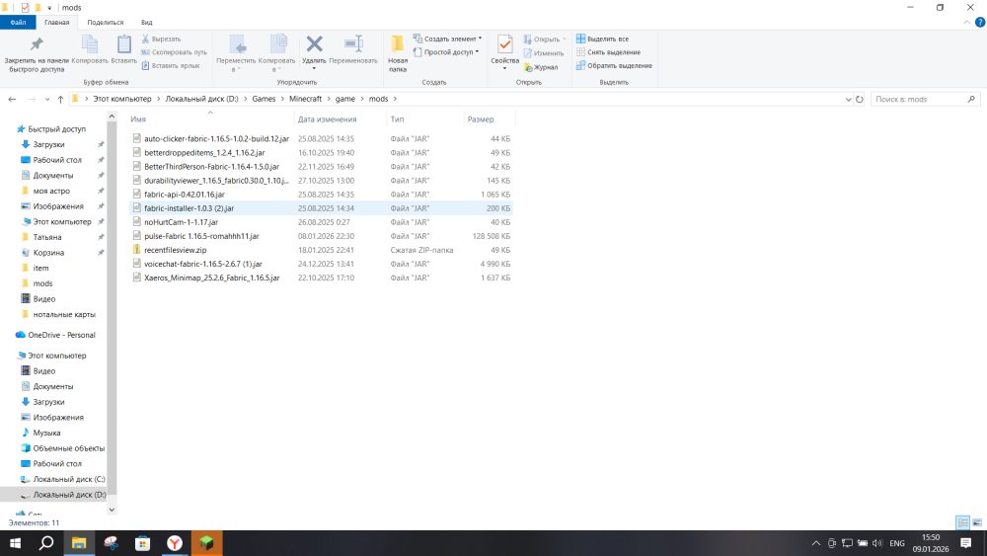Image resolution: width=987 pixels, height=556 pixels.
Task: Go back with the back arrow
Action: [12, 99]
